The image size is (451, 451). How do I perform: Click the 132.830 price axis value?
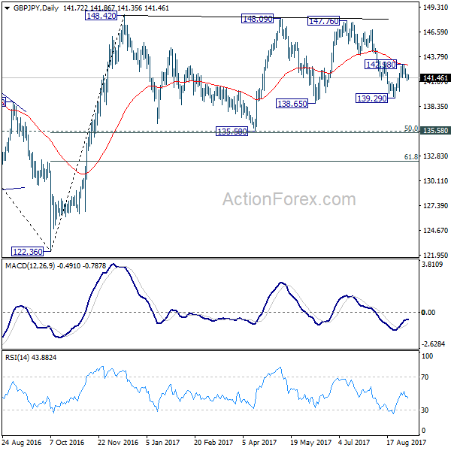435,156
